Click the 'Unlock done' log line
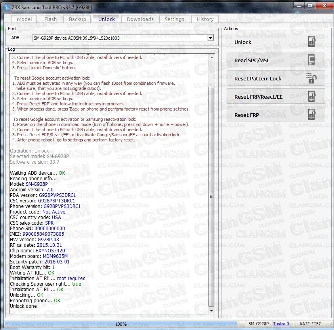 pyautogui.click(x=23, y=306)
